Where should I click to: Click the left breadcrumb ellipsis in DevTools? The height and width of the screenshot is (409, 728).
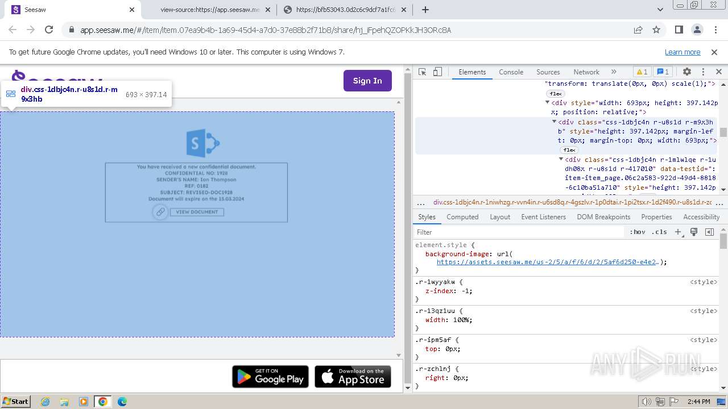pos(421,202)
